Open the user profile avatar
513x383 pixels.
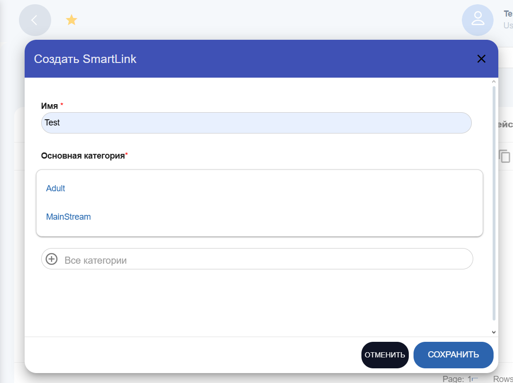pyautogui.click(x=477, y=20)
